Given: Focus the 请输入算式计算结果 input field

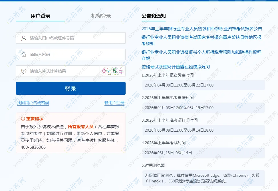Looking at the screenshot, I should click(x=58, y=71).
